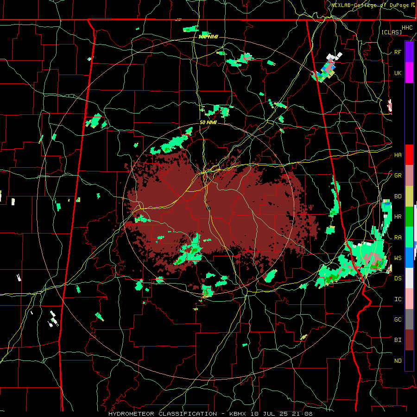Click the 'RA' legend label
The image size is (417, 417).
click(x=398, y=238)
